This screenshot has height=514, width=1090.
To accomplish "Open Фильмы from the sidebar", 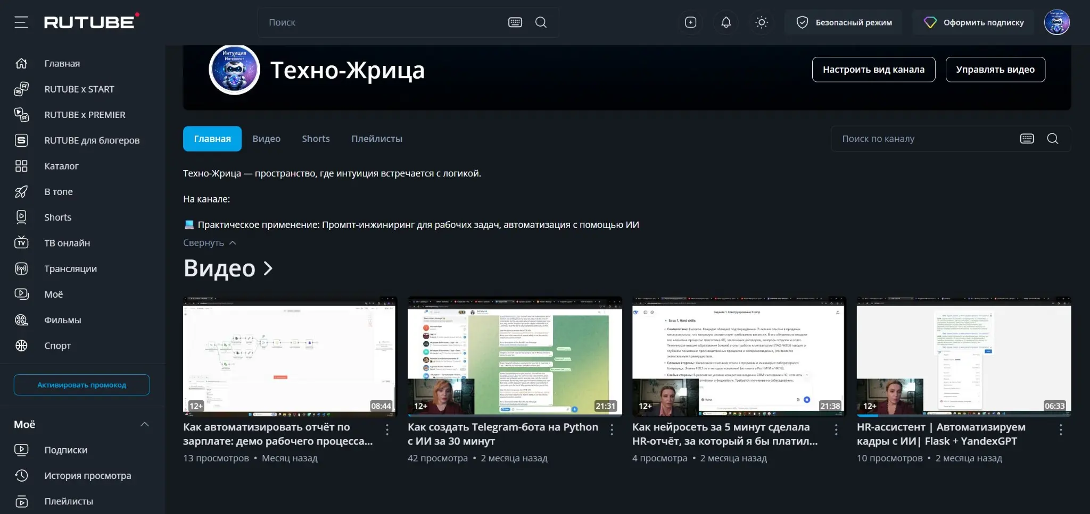I will [x=64, y=319].
